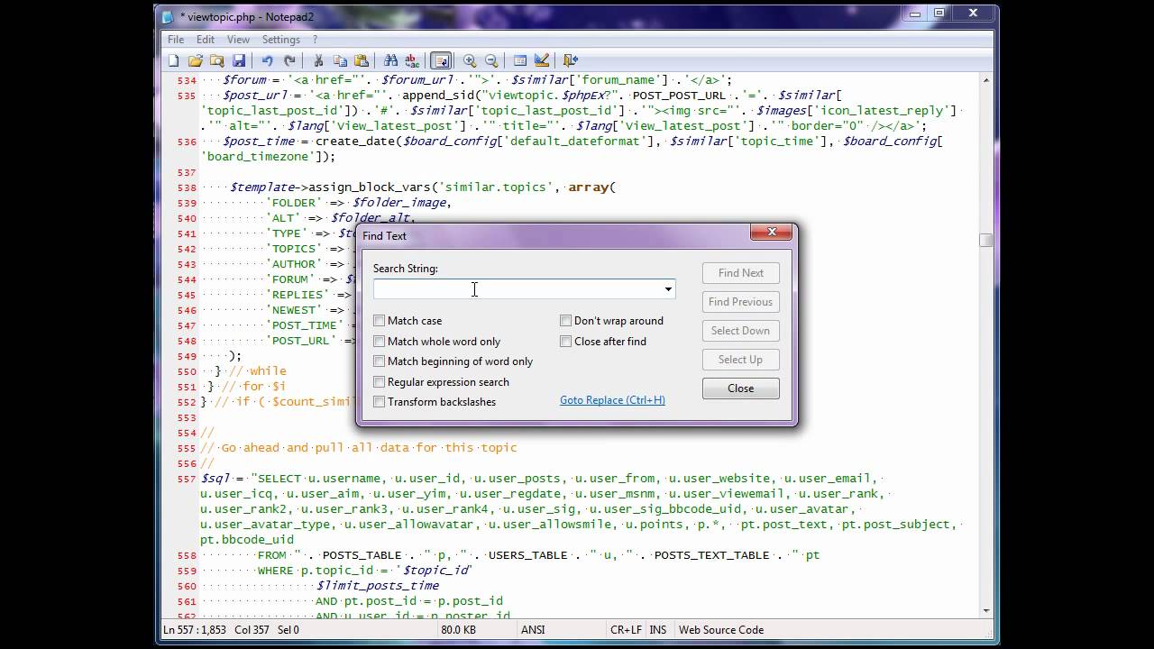Enable Don't wrap around checkbox
Screen dimensions: 1154x649
click(566, 321)
